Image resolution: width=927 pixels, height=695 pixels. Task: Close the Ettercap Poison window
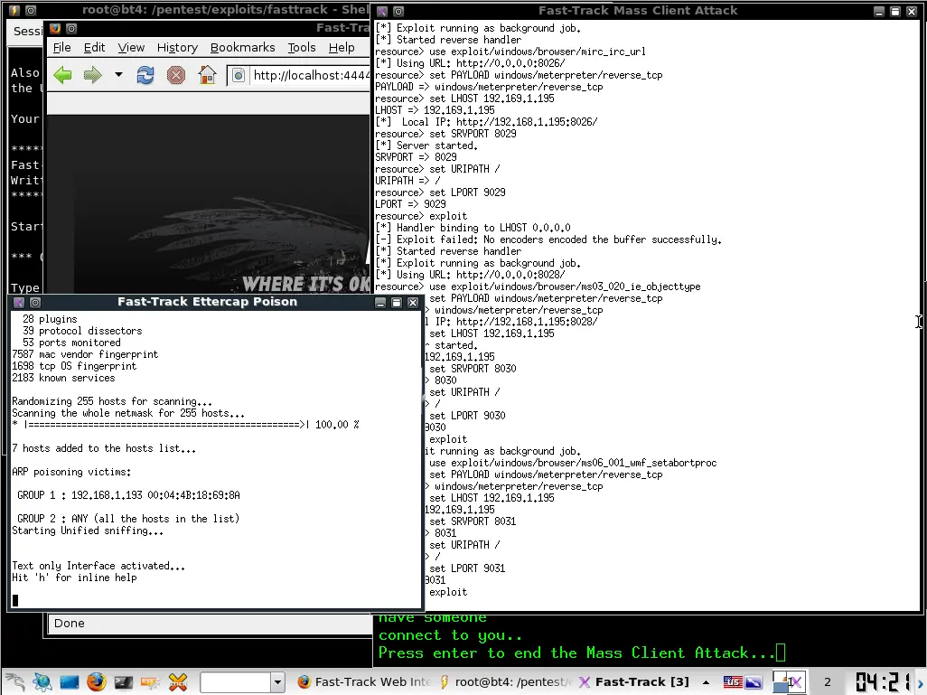413,302
